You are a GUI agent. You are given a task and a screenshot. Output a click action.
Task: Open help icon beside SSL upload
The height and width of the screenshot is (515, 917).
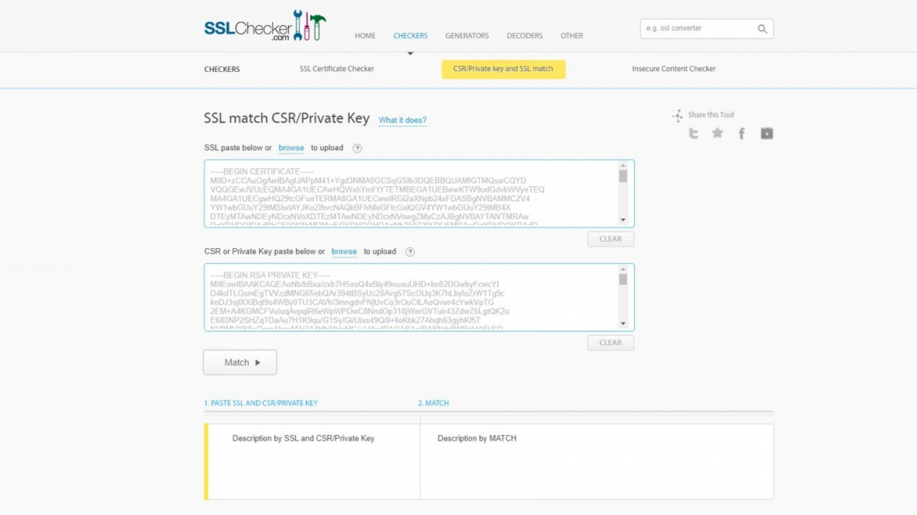(x=357, y=148)
